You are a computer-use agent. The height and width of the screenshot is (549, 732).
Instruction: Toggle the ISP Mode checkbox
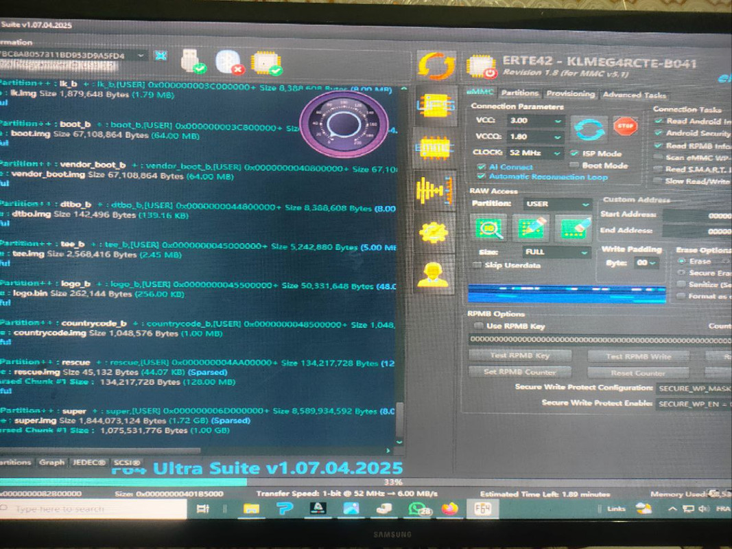pos(574,153)
